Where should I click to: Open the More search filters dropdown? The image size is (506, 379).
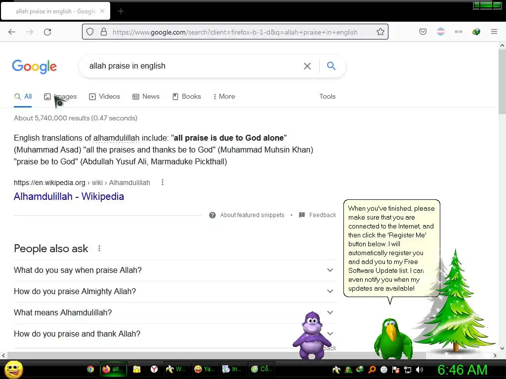224,96
